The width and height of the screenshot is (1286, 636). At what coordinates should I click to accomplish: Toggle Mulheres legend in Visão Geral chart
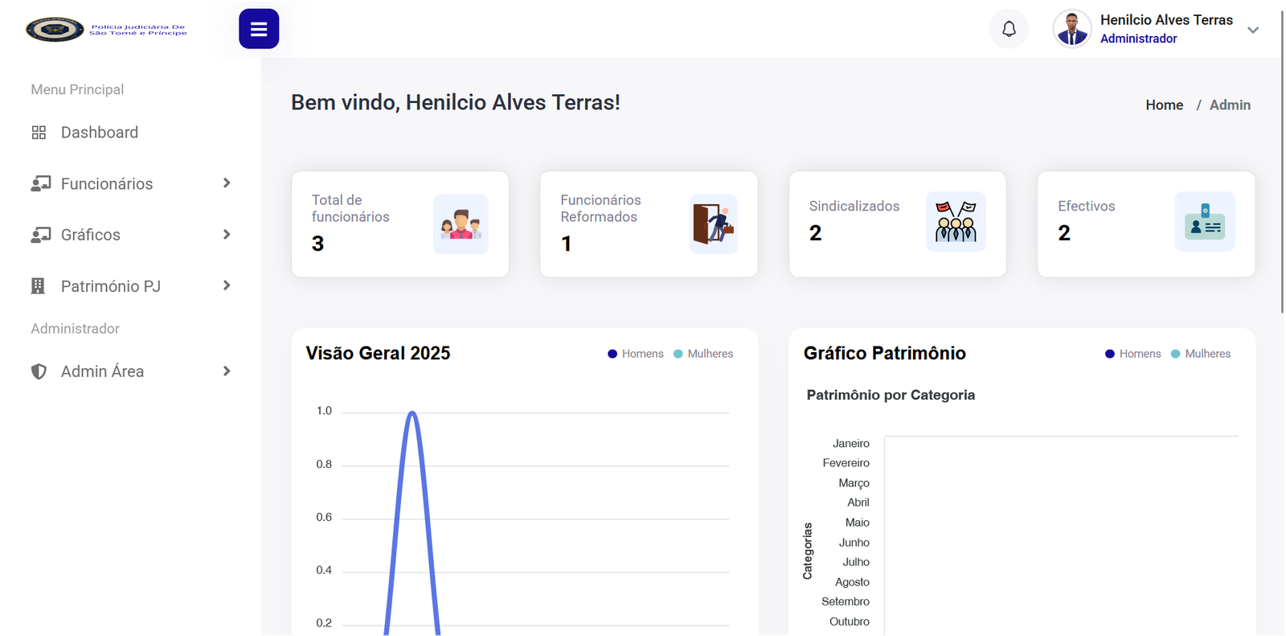click(703, 354)
